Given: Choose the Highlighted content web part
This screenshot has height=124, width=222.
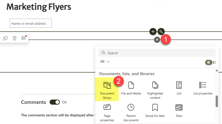Looking at the screenshot, I should point(155,90).
